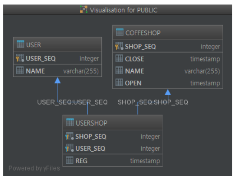Click the integer type of USERSHOP's SHOP_SEQ

point(150,137)
